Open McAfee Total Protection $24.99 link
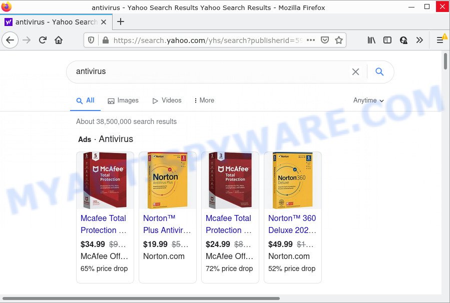The image size is (450, 303). click(229, 224)
